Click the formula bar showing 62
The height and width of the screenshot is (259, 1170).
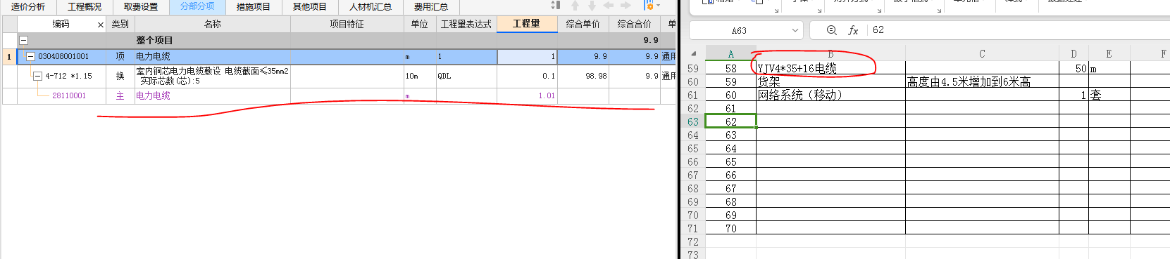point(1014,30)
